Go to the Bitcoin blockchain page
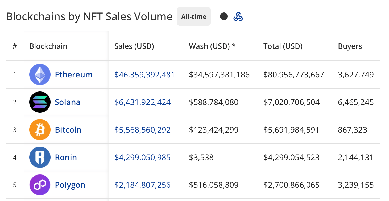Image resolution: width=389 pixels, height=201 pixels. point(68,130)
